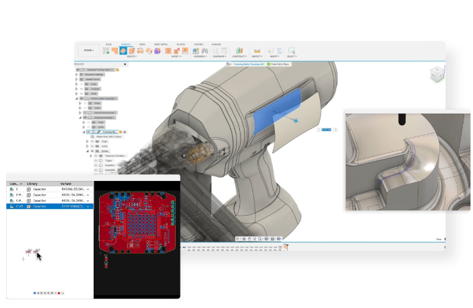
Task: Toggle visibility of Housing Assembly component
Action: tap(84, 117)
